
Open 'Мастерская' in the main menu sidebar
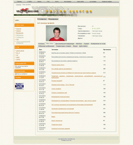click(20, 33)
